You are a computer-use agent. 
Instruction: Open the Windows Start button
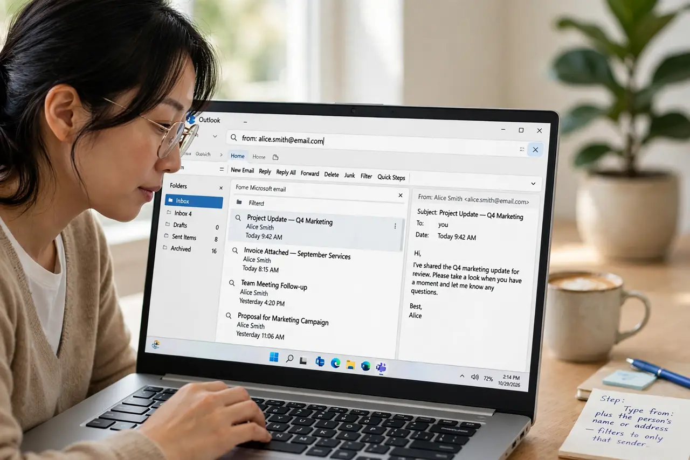[x=274, y=357]
